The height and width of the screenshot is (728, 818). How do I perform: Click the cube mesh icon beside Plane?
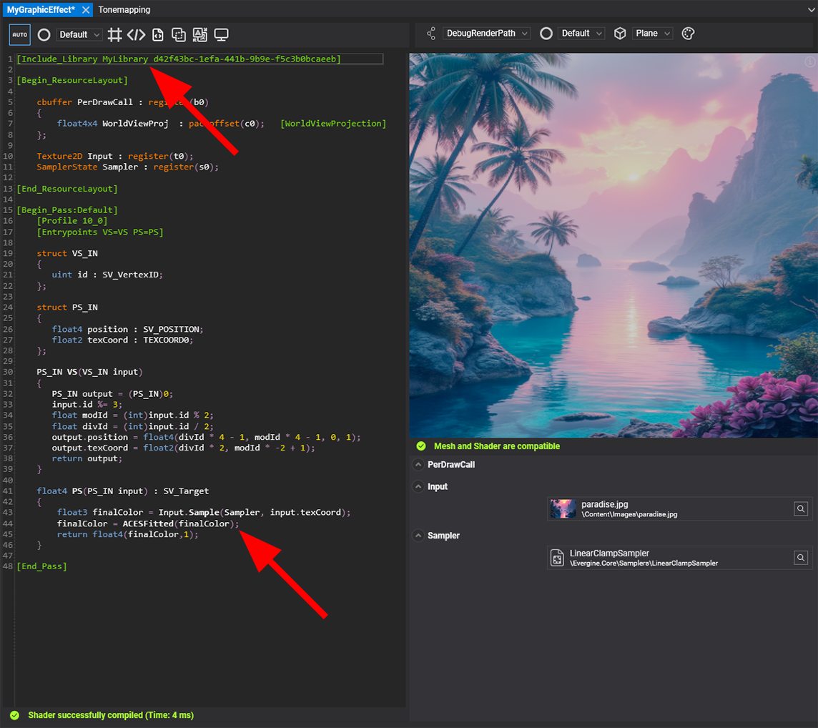pos(621,34)
